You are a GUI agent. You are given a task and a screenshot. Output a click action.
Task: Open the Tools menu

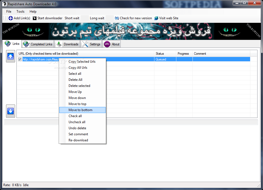(20, 12)
